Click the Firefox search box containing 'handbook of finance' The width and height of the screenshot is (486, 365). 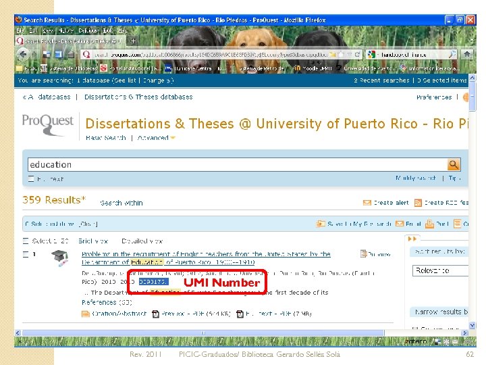(x=412, y=55)
